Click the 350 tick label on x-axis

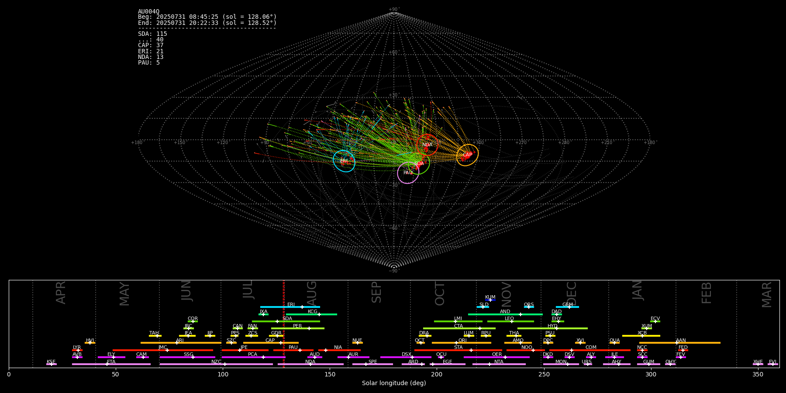click(758, 374)
